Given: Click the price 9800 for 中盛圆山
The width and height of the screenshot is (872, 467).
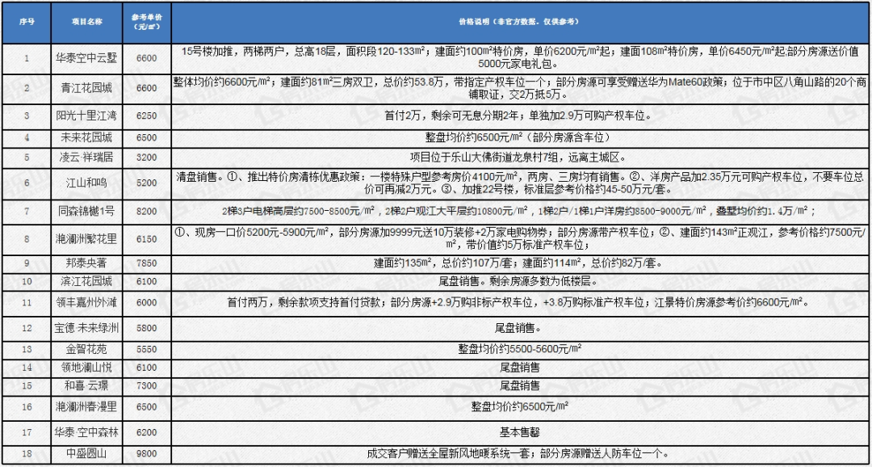Looking at the screenshot, I should coord(148,453).
